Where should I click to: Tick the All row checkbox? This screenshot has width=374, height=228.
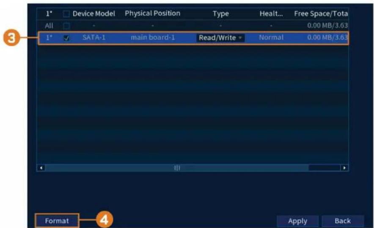(66, 26)
